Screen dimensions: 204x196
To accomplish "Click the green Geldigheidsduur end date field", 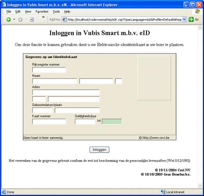I will pos(112,122).
